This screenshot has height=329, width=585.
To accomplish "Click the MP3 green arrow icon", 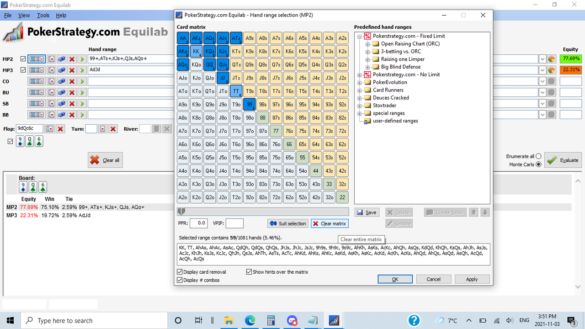I will (x=82, y=70).
